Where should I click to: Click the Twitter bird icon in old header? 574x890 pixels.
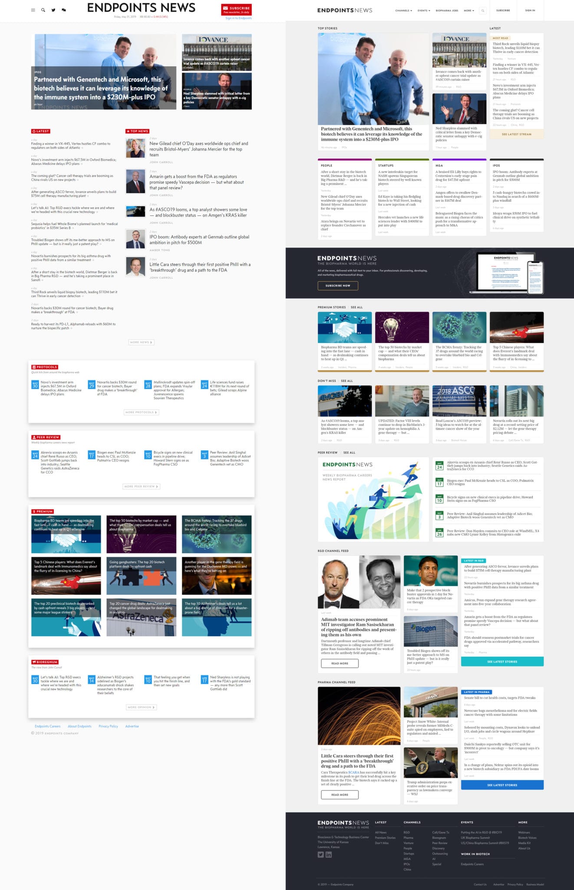point(53,10)
